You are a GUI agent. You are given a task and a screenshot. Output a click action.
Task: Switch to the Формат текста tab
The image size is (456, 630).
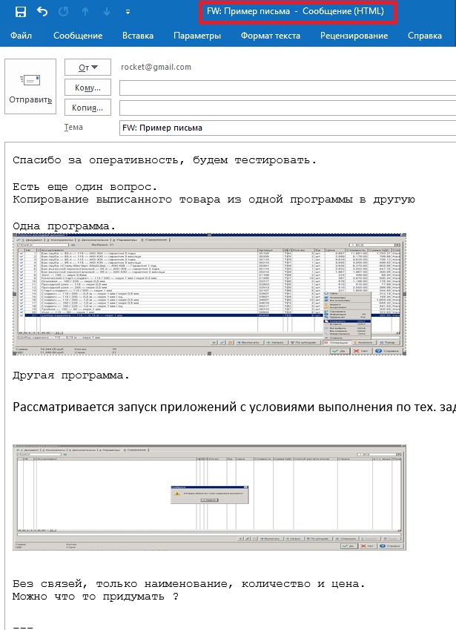click(x=271, y=36)
